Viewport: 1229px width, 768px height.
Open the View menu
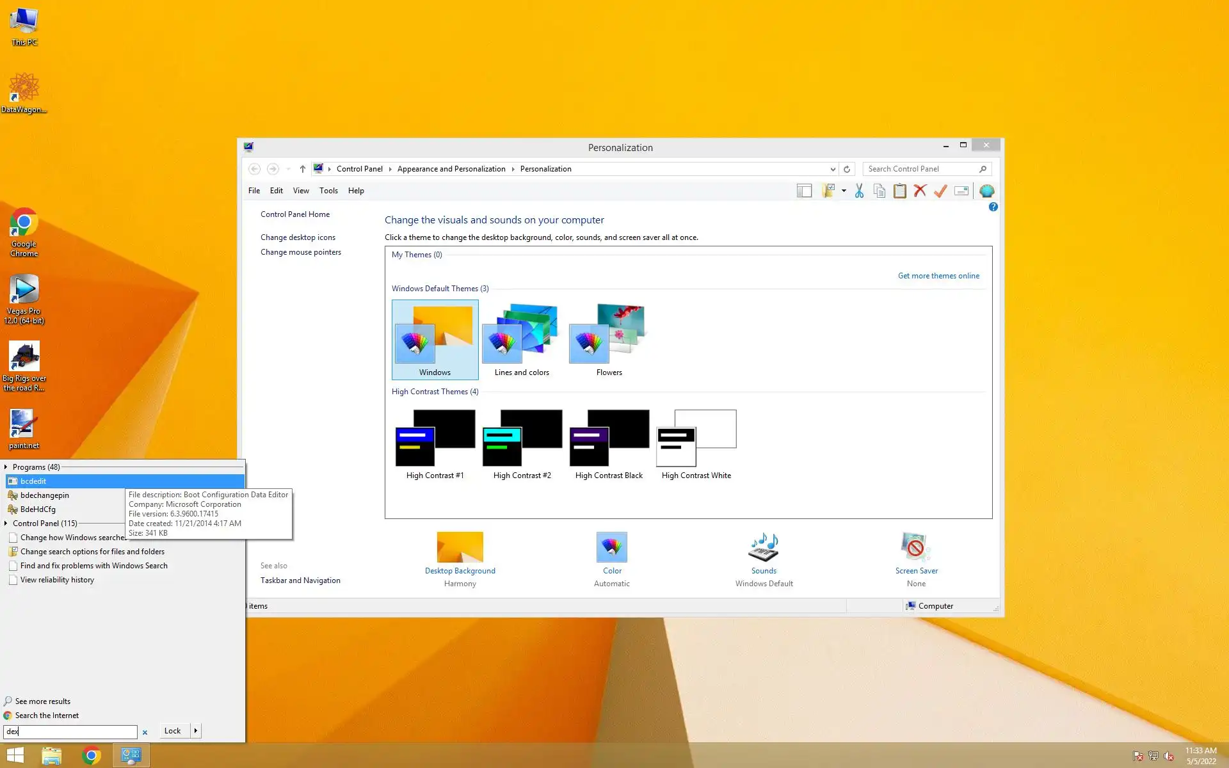click(301, 191)
